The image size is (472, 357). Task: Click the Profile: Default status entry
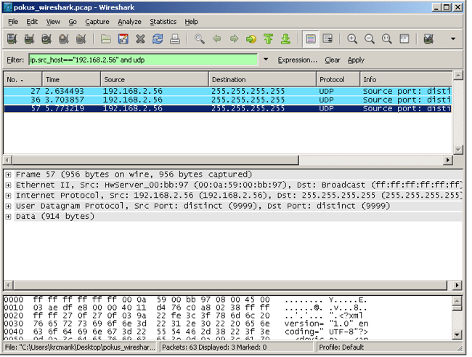(x=341, y=348)
